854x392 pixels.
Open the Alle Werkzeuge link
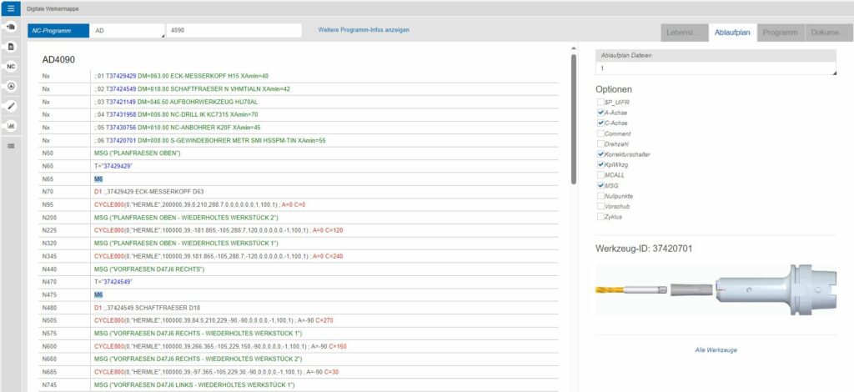(x=716, y=350)
